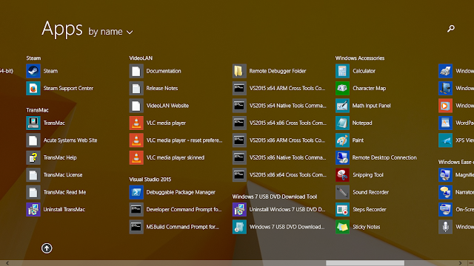Click the Apps heading title
Screen dimensions: 474x266
[x=62, y=29]
